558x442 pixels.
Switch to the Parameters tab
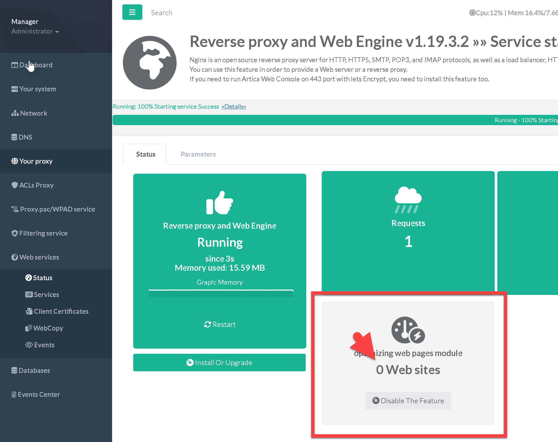tap(198, 154)
